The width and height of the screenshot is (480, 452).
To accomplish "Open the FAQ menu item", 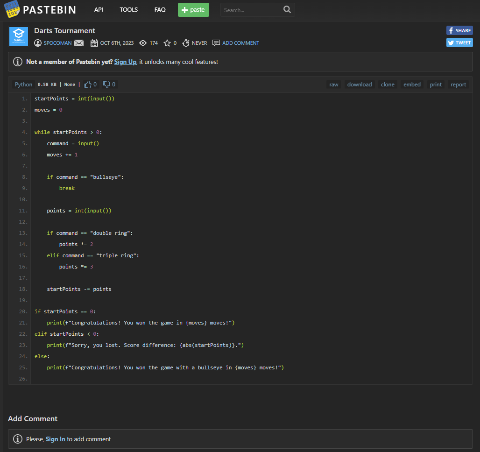I will tap(160, 10).
